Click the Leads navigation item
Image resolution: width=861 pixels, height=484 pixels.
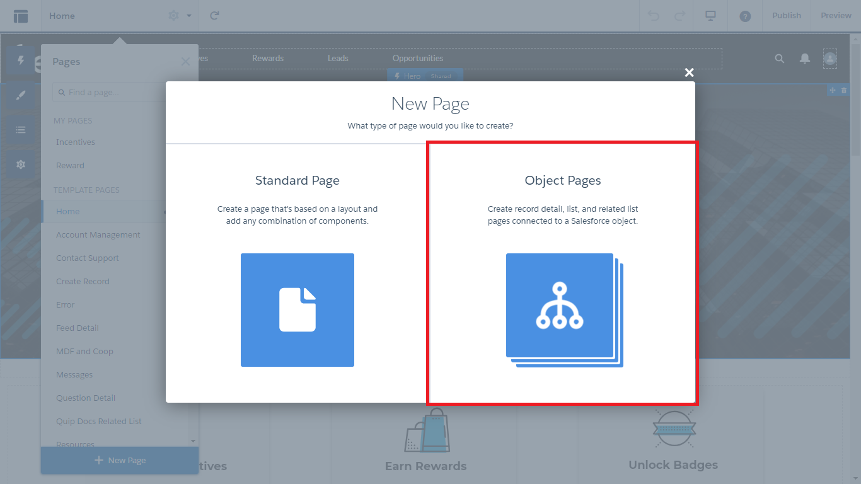pyautogui.click(x=338, y=59)
